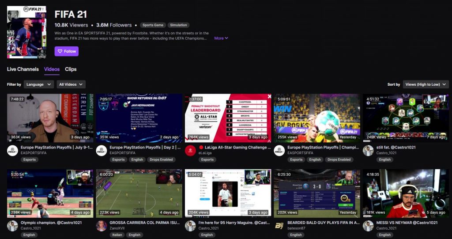Select English tag under 'still fat' video
The width and height of the screenshot is (452, 239).
click(385, 159)
